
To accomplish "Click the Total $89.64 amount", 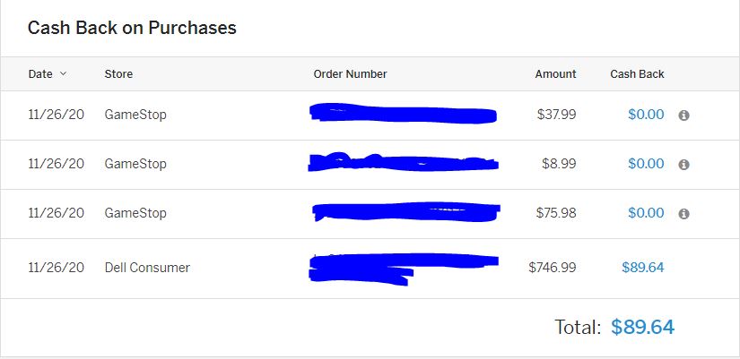I will [x=643, y=327].
